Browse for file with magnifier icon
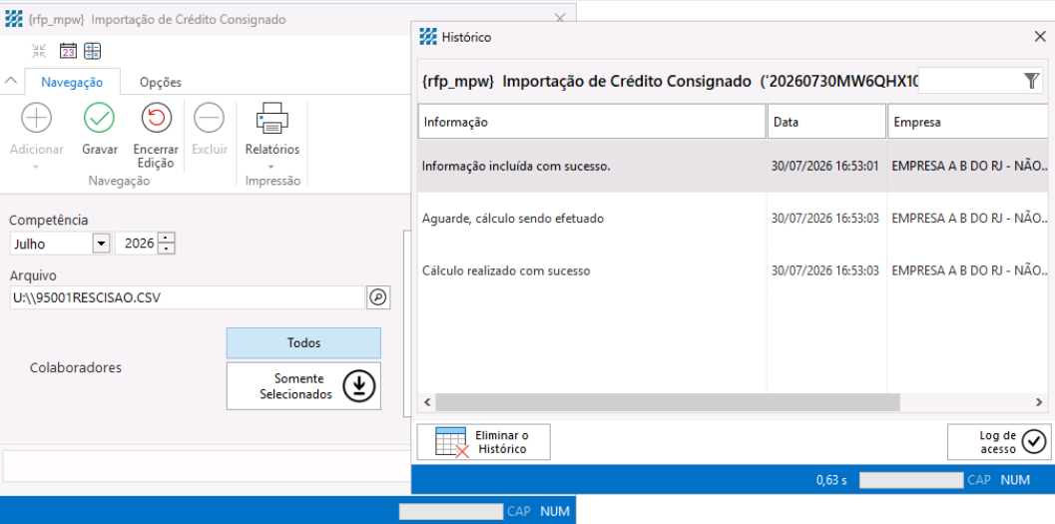Image resolution: width=1055 pixels, height=524 pixels. (378, 297)
